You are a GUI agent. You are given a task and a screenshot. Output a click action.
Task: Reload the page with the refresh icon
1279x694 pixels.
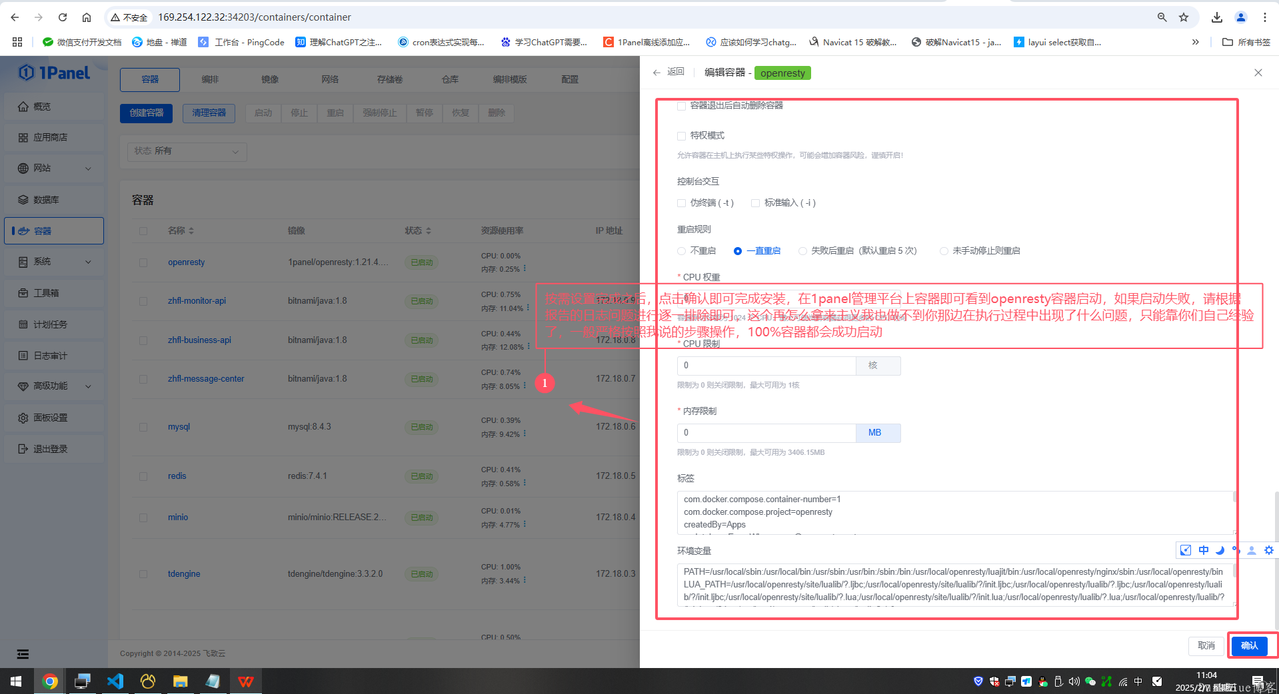coord(63,17)
